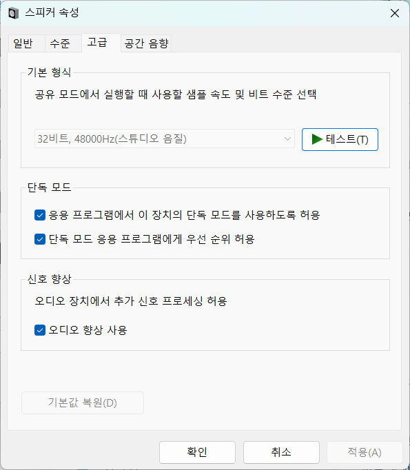Uncheck 응용 프로그램에서 이 장치의 단독 모드 checkbox

[40, 215]
